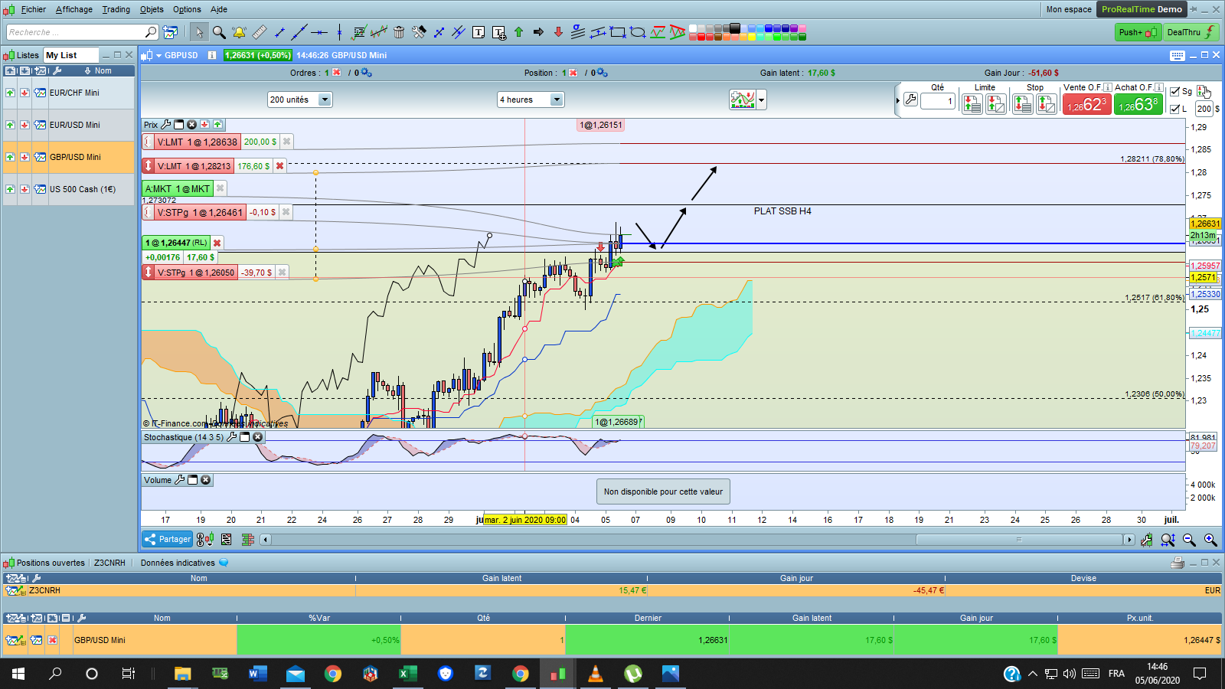Image resolution: width=1225 pixels, height=689 pixels.
Task: Open Stochastique indicator wrench settings
Action: pyautogui.click(x=232, y=437)
